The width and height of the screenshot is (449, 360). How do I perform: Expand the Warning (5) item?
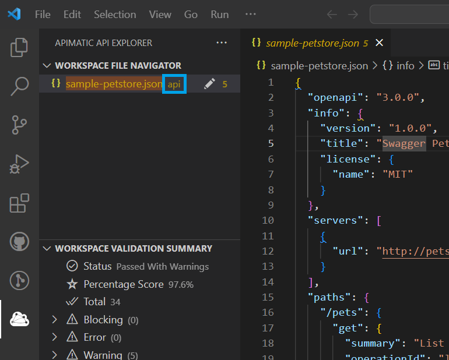54,355
